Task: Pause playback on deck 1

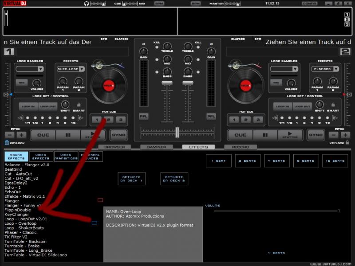Action: pos(68,135)
